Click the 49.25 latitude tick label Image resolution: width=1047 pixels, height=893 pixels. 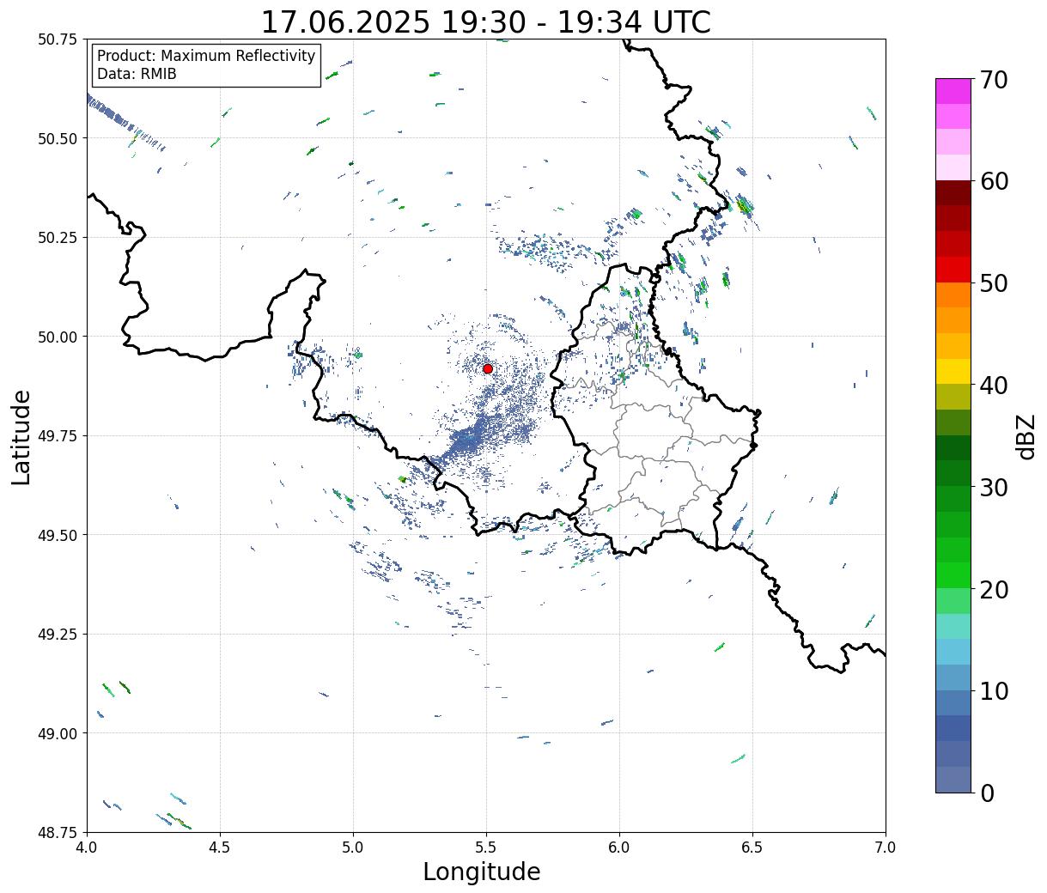click(58, 635)
